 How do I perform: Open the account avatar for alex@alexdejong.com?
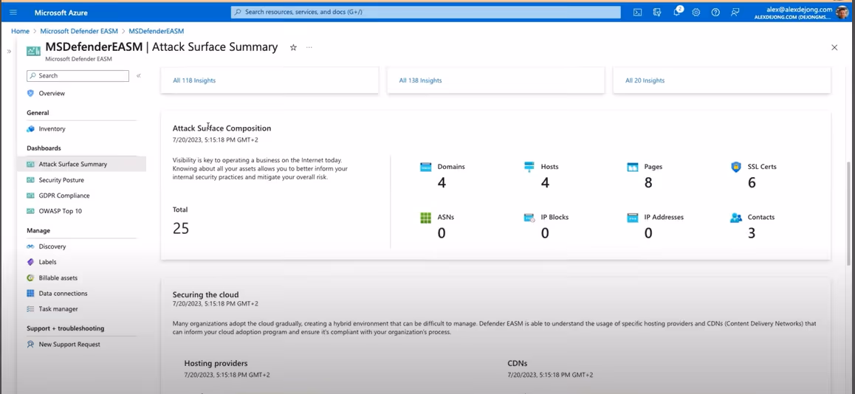[x=842, y=12]
